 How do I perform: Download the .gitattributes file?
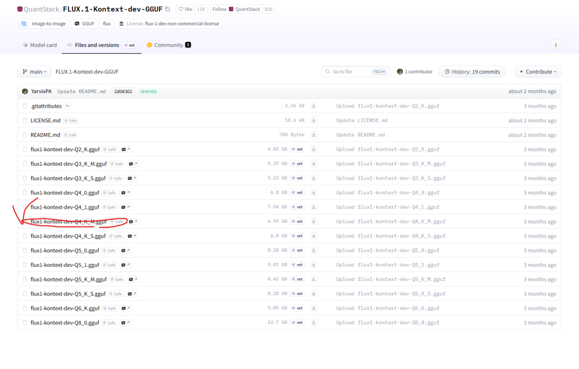coord(314,106)
